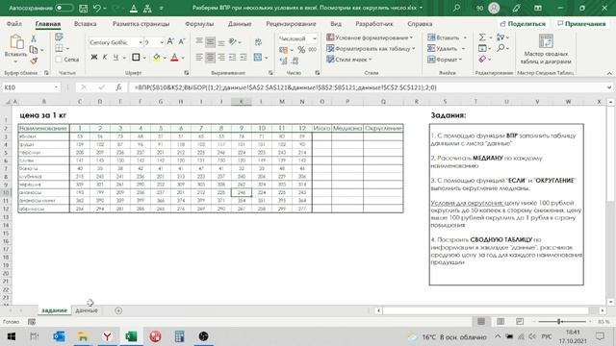Click the merge and center icon
The width and height of the screenshot is (616, 346).
point(258,58)
